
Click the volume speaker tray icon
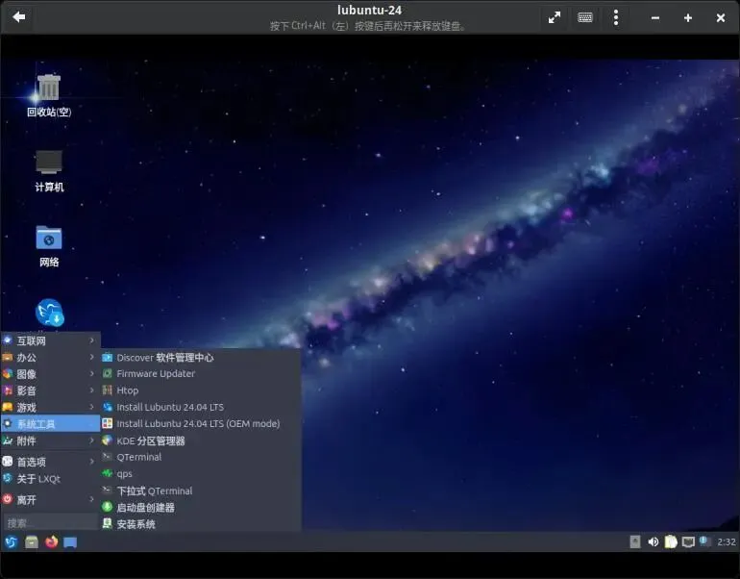[x=654, y=541]
